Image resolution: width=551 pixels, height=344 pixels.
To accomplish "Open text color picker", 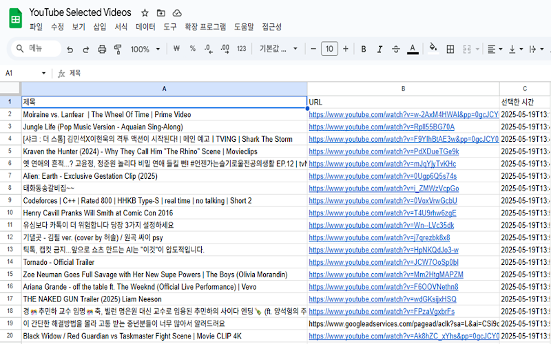I will (x=413, y=49).
